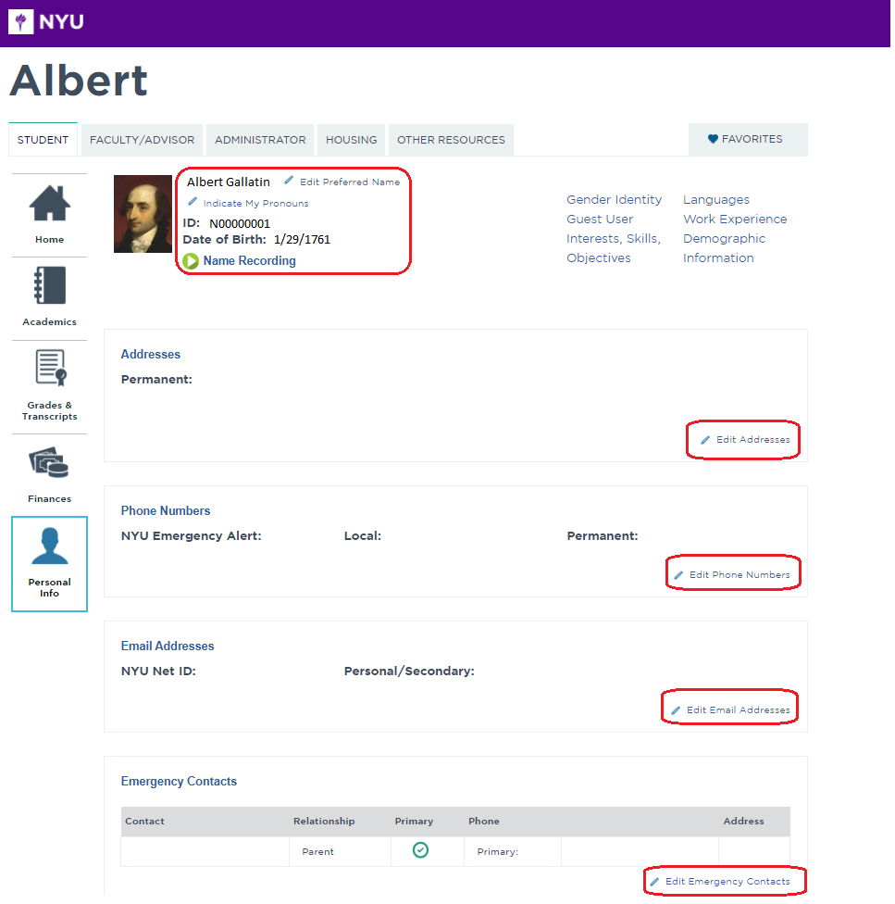Image resolution: width=895 pixels, height=904 pixels.
Task: Open Edit Addresses link
Action: [752, 440]
